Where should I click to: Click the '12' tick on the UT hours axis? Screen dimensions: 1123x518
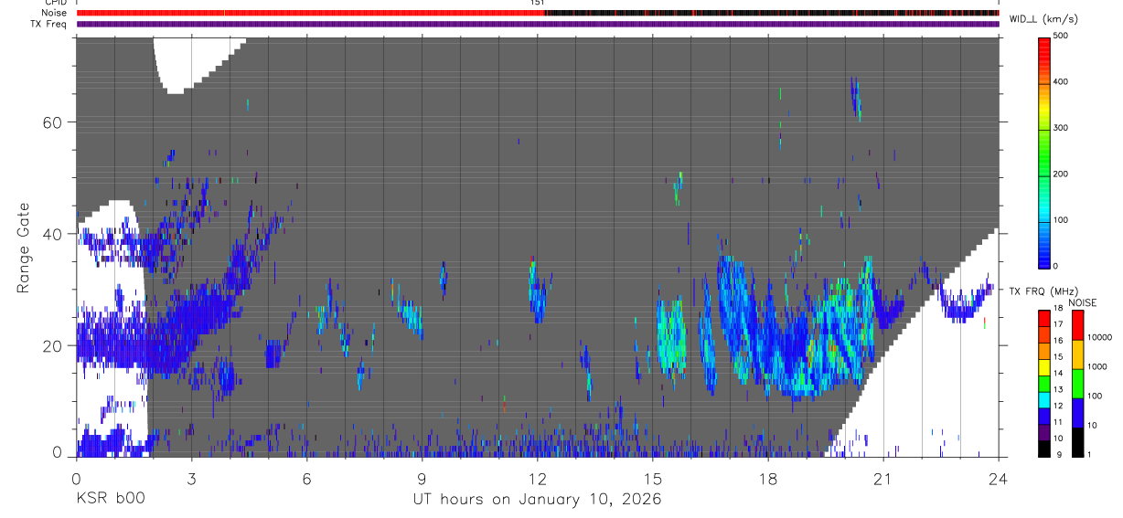[537, 478]
